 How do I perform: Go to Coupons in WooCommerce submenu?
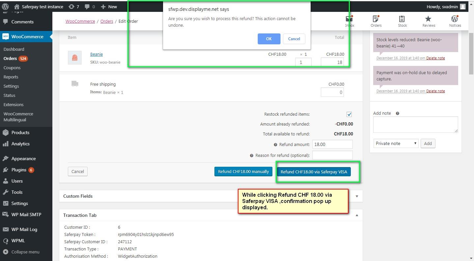[12, 68]
